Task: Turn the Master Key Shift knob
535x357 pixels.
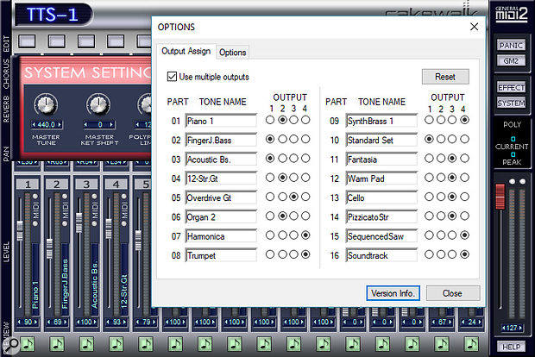Action: tap(98, 104)
